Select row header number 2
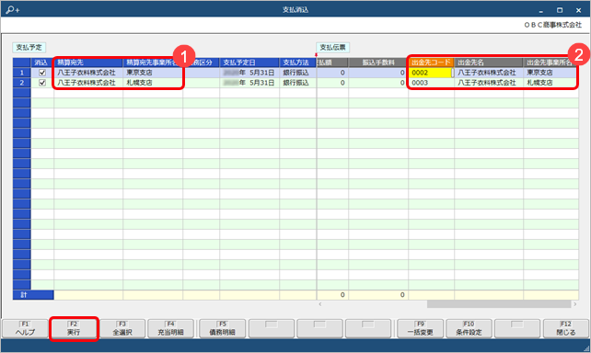The height and width of the screenshot is (353, 591). [22, 83]
